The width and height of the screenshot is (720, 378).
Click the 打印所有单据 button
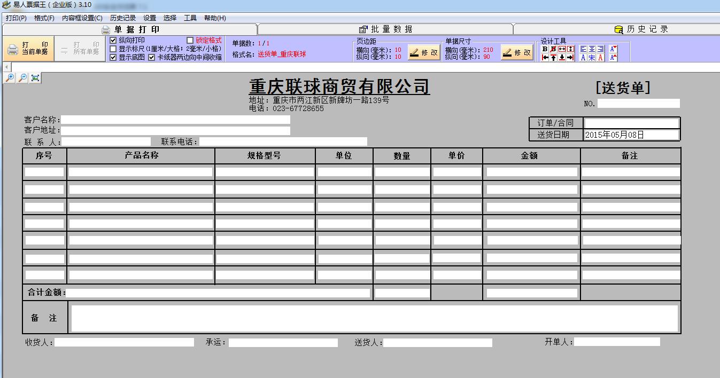coord(80,49)
